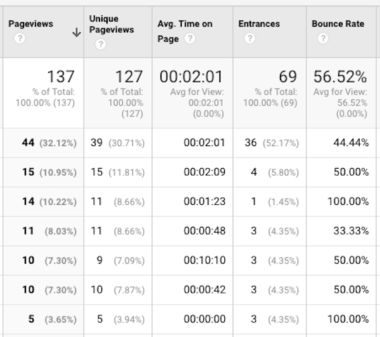Toggle the descending sort arrow on Pageviews
This screenshot has height=337, width=380.
click(x=77, y=33)
